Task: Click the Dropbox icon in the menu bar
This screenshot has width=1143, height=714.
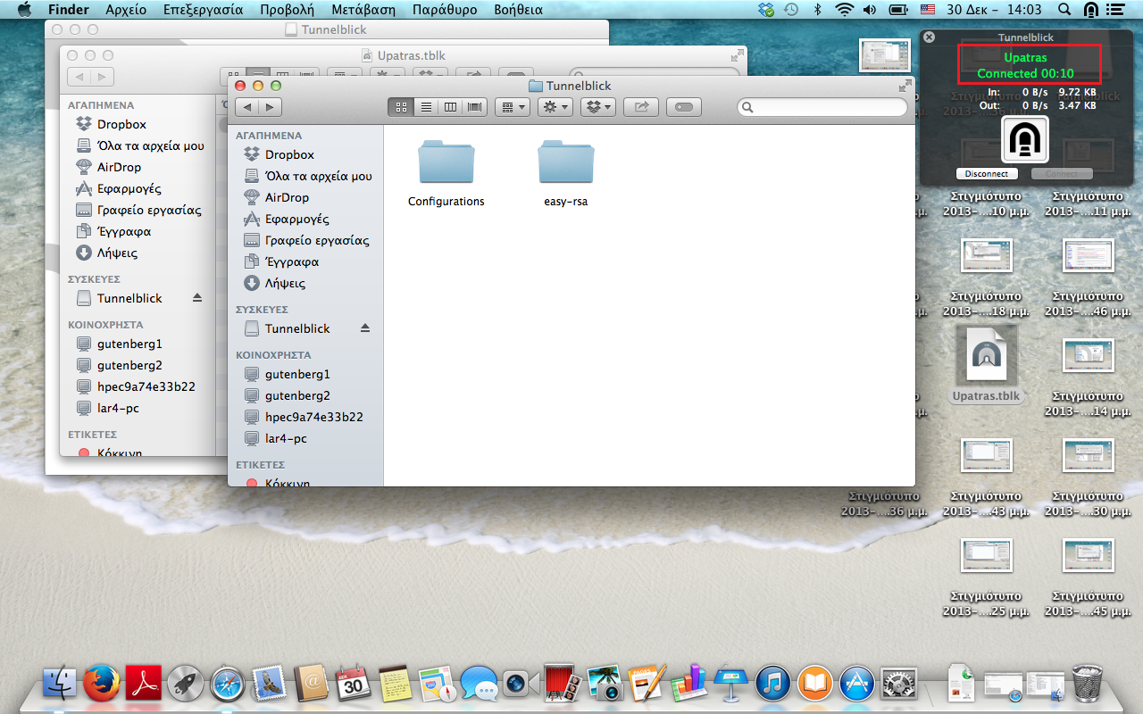Action: pyautogui.click(x=766, y=10)
